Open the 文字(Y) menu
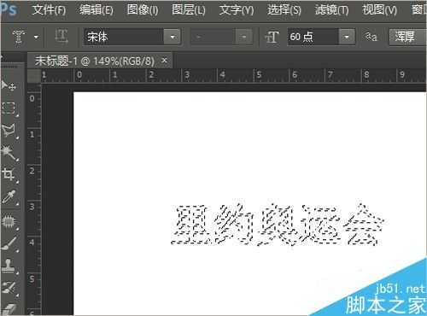The image size is (427, 316). 237,10
